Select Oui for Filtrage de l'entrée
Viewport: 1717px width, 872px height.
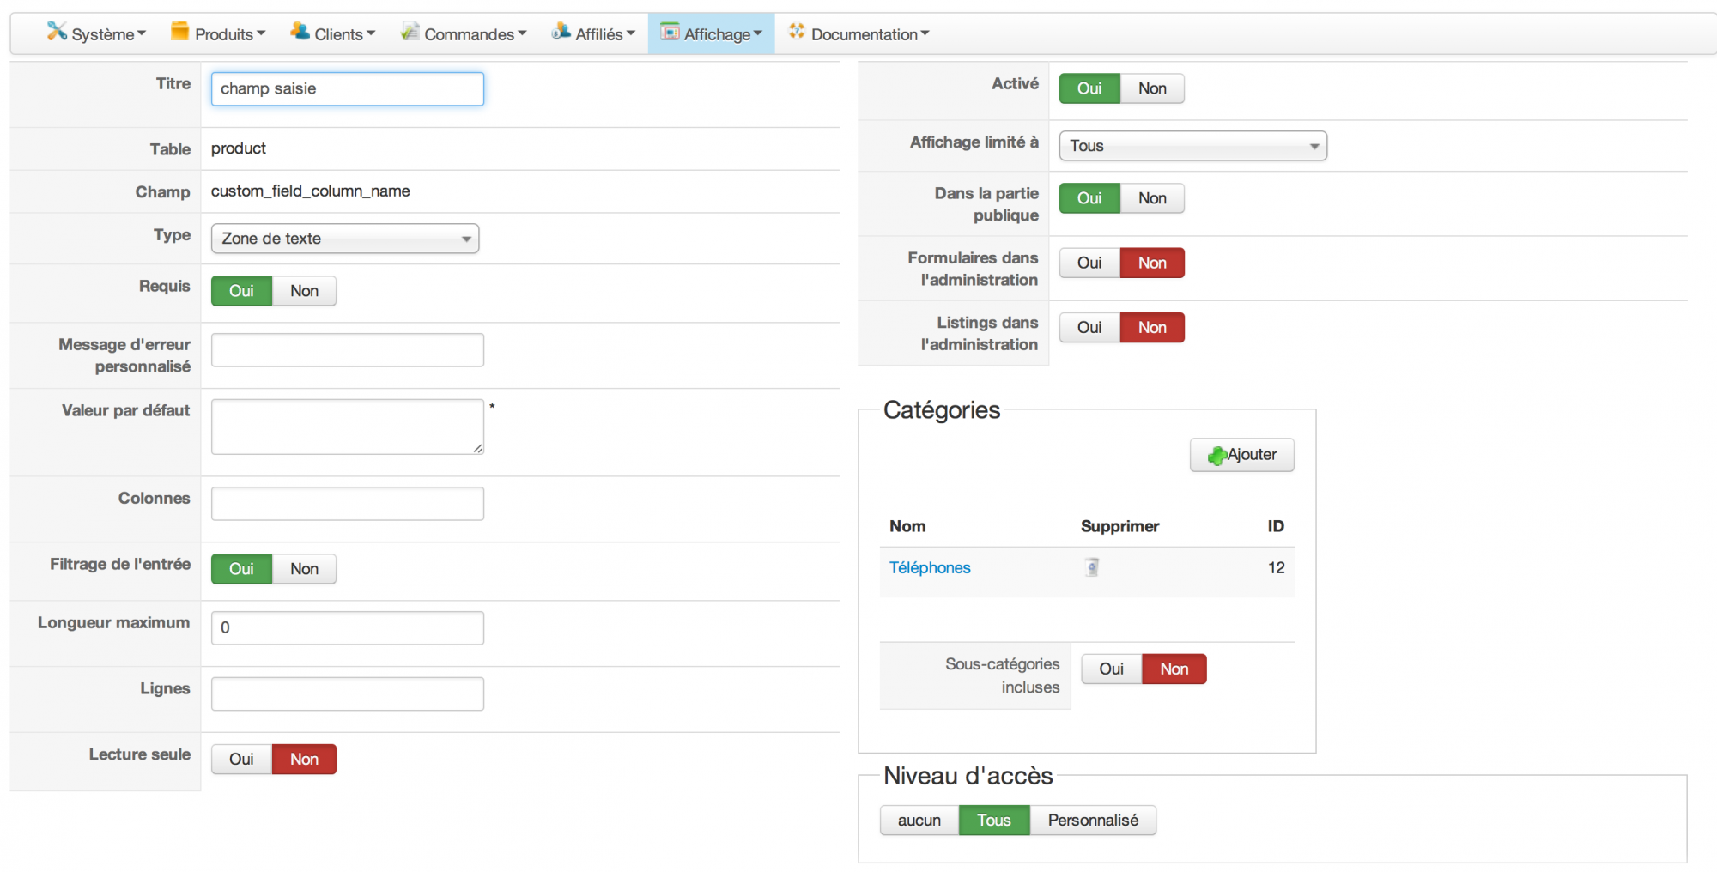241,569
